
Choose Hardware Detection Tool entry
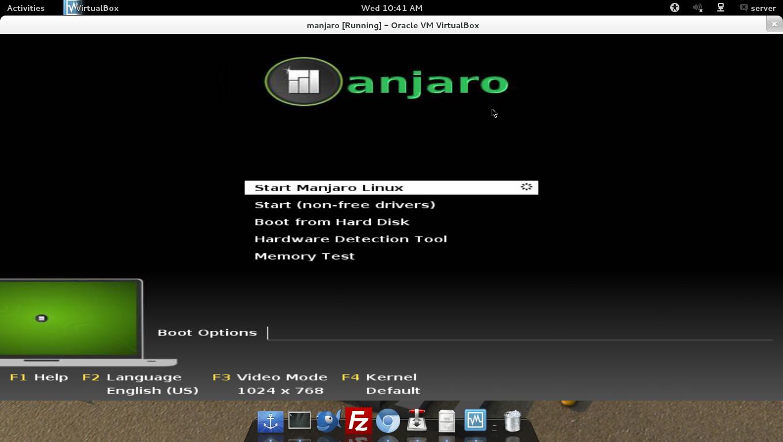pos(351,239)
